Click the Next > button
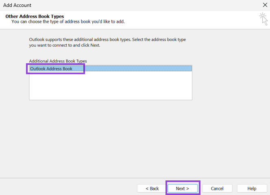This screenshot has height=195, width=270. 183,189
